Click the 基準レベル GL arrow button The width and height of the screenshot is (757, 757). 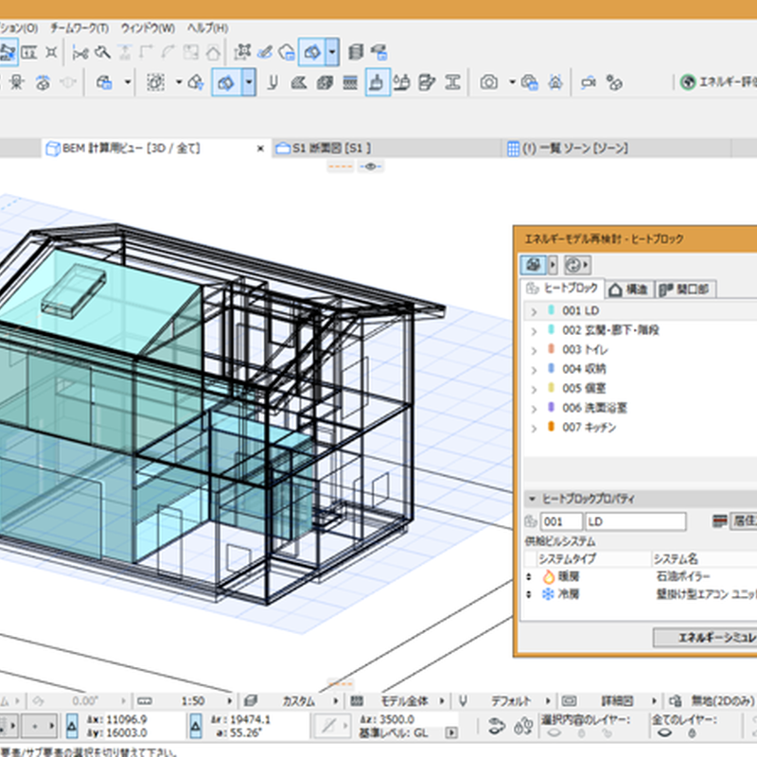451,732
